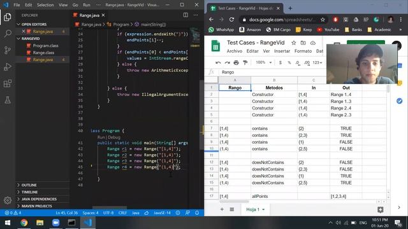Open Zoom from the taskbar

pyautogui.click(x=55, y=223)
